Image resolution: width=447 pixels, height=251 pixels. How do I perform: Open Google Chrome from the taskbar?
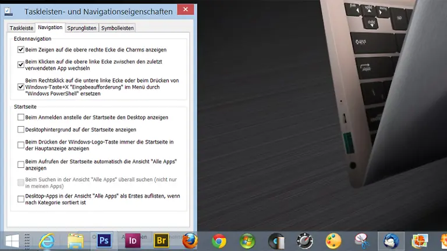click(219, 241)
